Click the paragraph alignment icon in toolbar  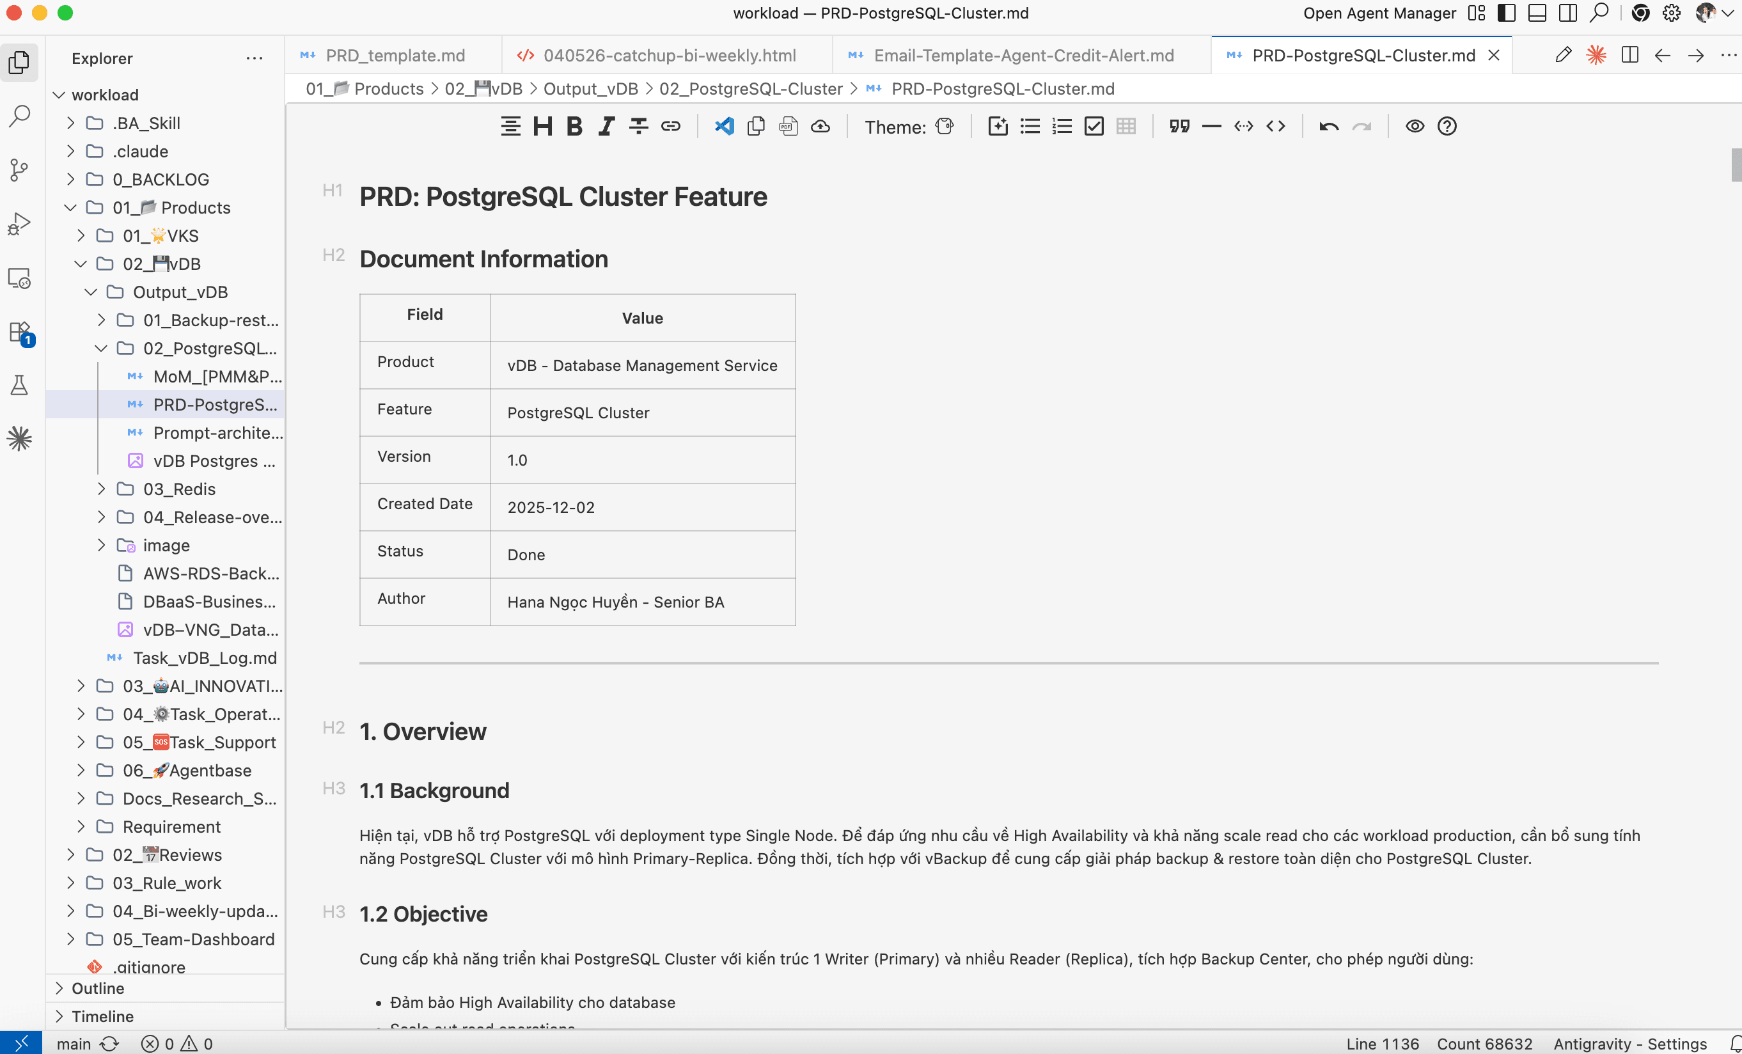coord(510,127)
